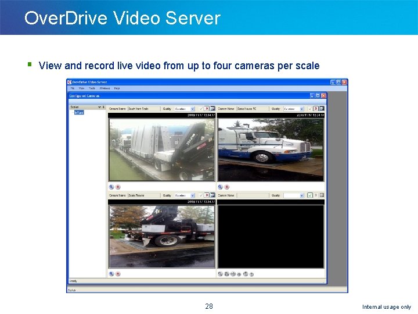Open Quality dropdown for Scale Reader camera
This screenshot has height=314, width=418.
pos(193,195)
